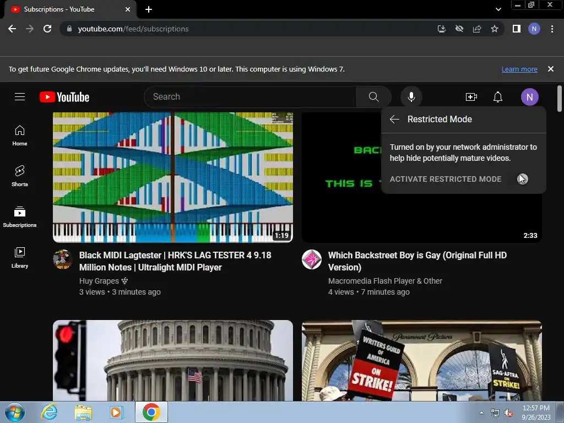
Task: Open Subscriptions in the sidebar
Action: pos(20,217)
